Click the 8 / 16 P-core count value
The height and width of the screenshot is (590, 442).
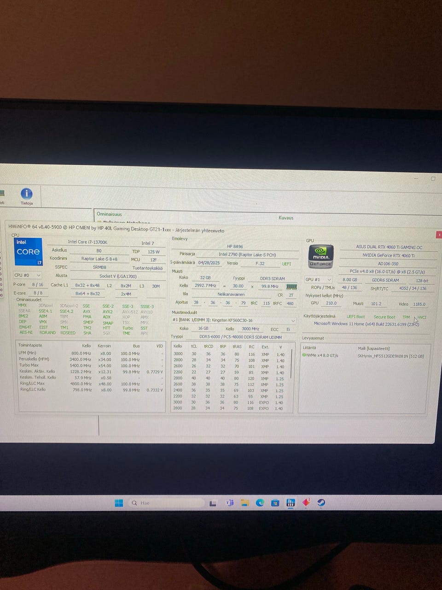click(38, 284)
